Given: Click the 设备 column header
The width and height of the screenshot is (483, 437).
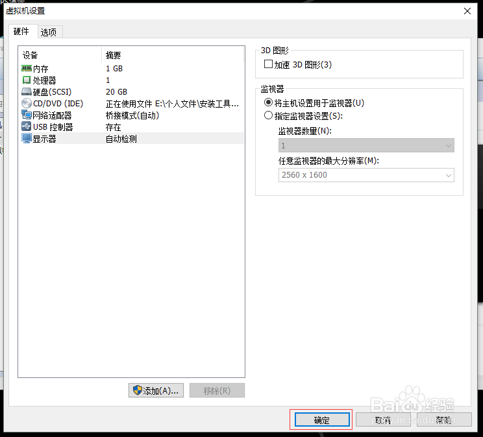Looking at the screenshot, I should [x=60, y=55].
